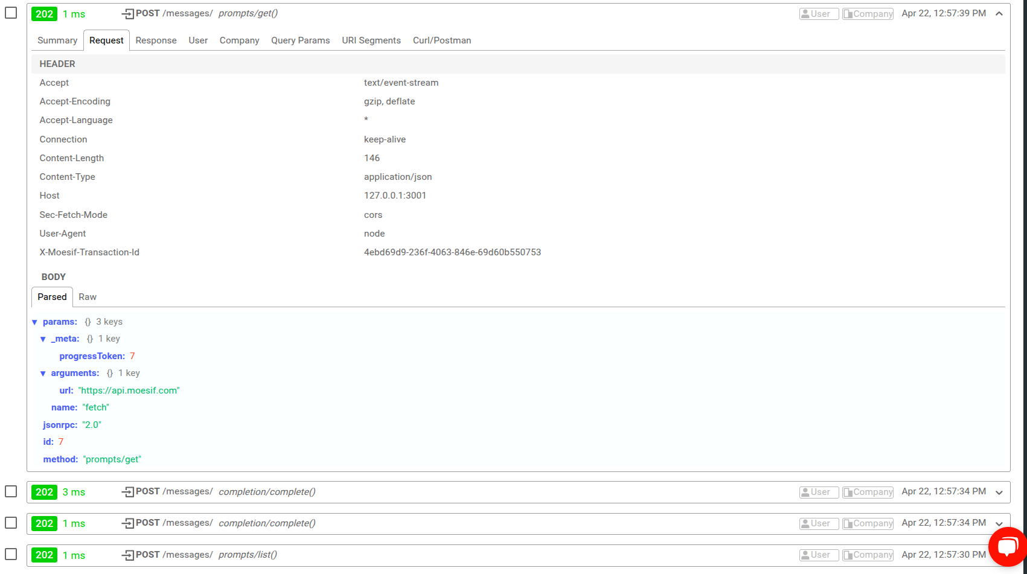Collapse the params tree node
The height and width of the screenshot is (574, 1027).
tap(34, 322)
